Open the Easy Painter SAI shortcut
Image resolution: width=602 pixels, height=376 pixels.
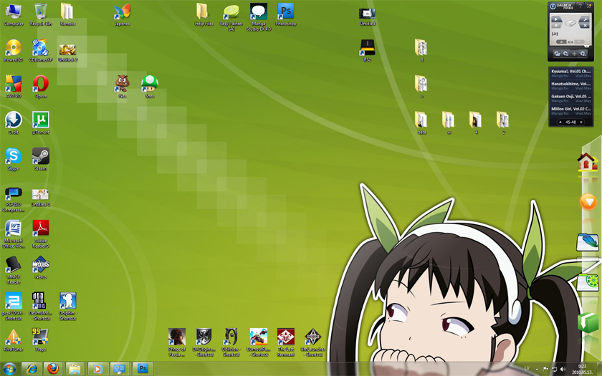(x=231, y=17)
